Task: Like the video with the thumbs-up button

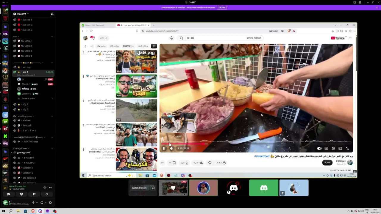Action: [x=221, y=163]
